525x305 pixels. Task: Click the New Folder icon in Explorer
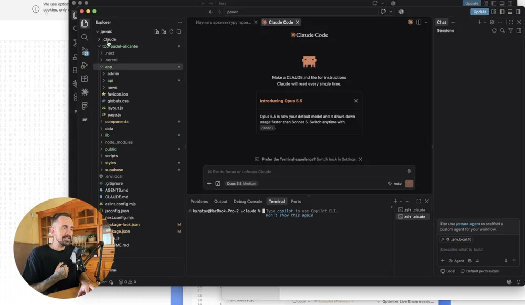tap(164, 31)
